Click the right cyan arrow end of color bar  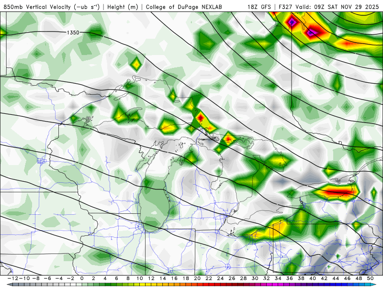point(374,285)
